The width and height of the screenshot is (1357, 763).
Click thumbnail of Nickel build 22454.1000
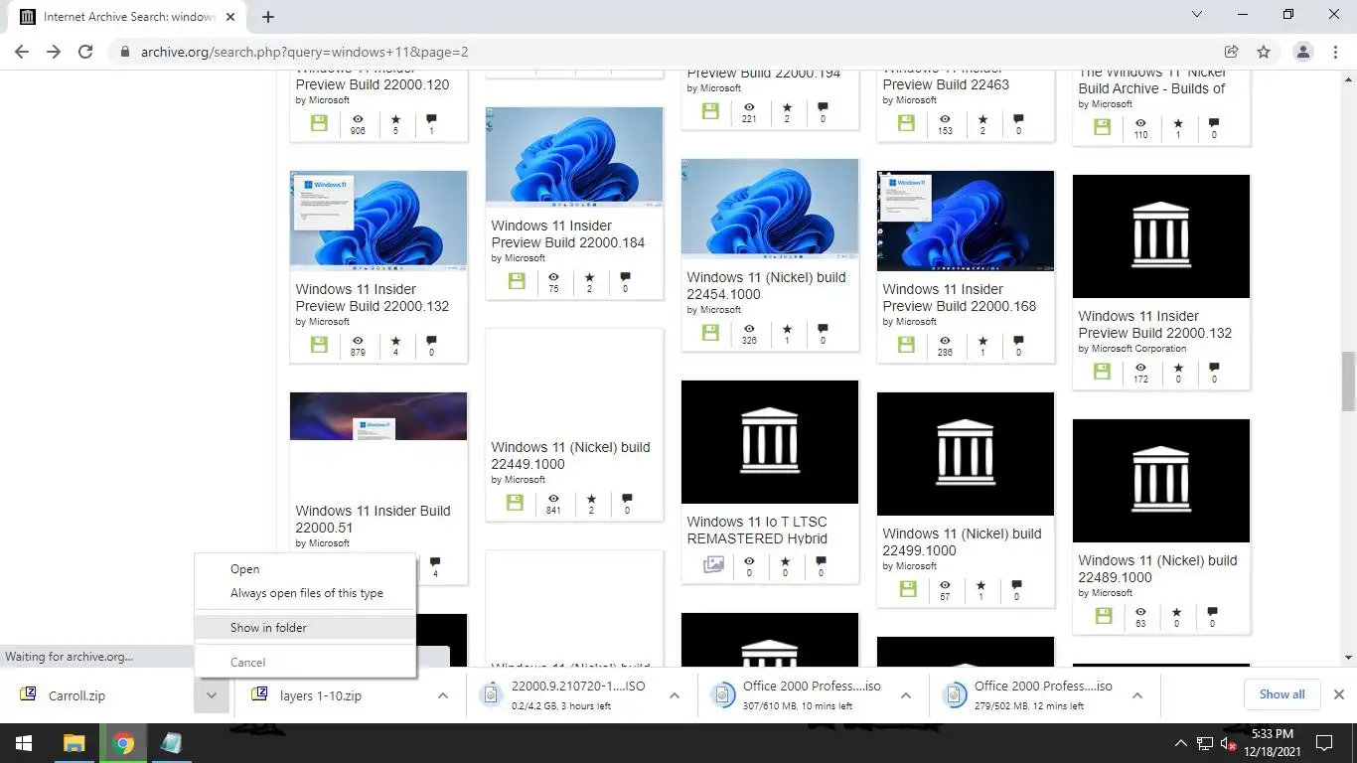[x=770, y=209]
